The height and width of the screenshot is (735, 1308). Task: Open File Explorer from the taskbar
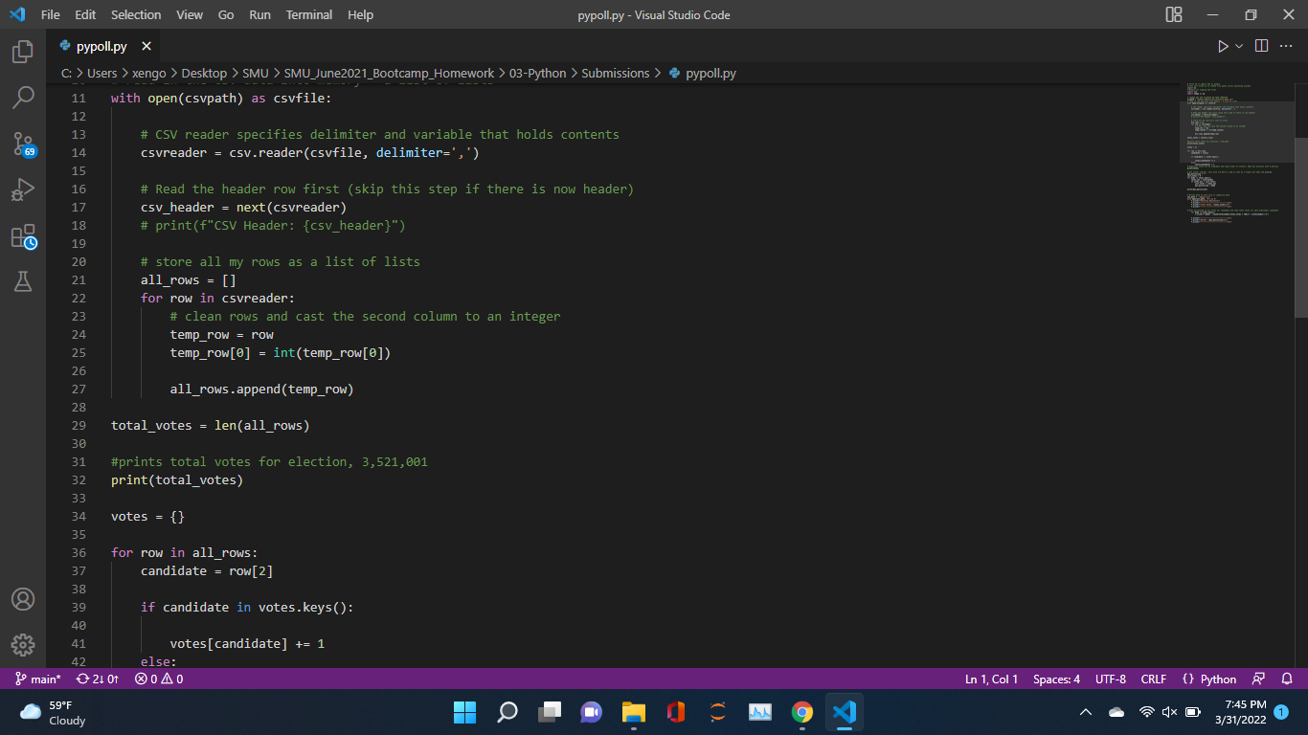coord(633,712)
